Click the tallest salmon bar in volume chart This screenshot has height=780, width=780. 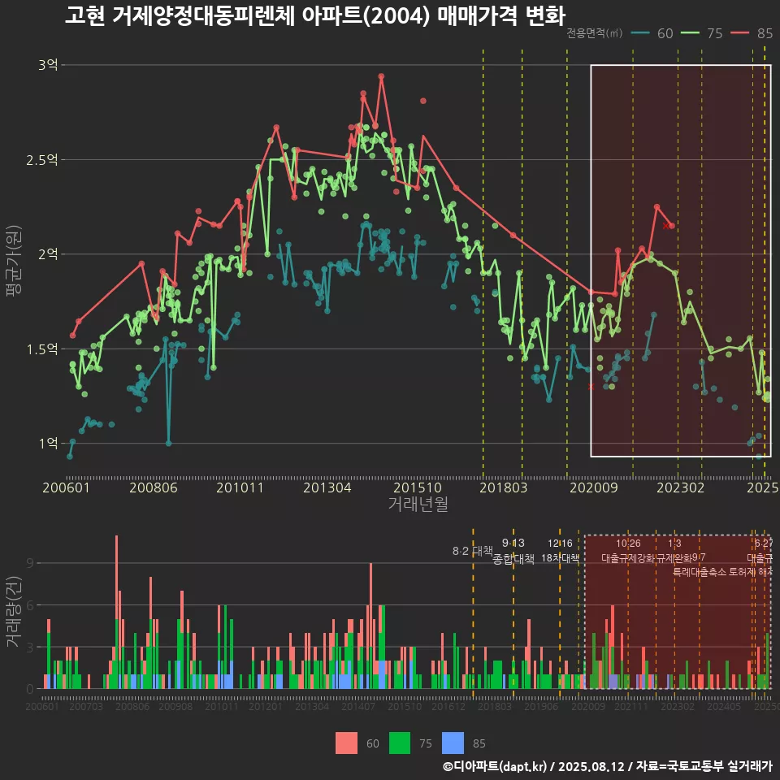click(117, 577)
